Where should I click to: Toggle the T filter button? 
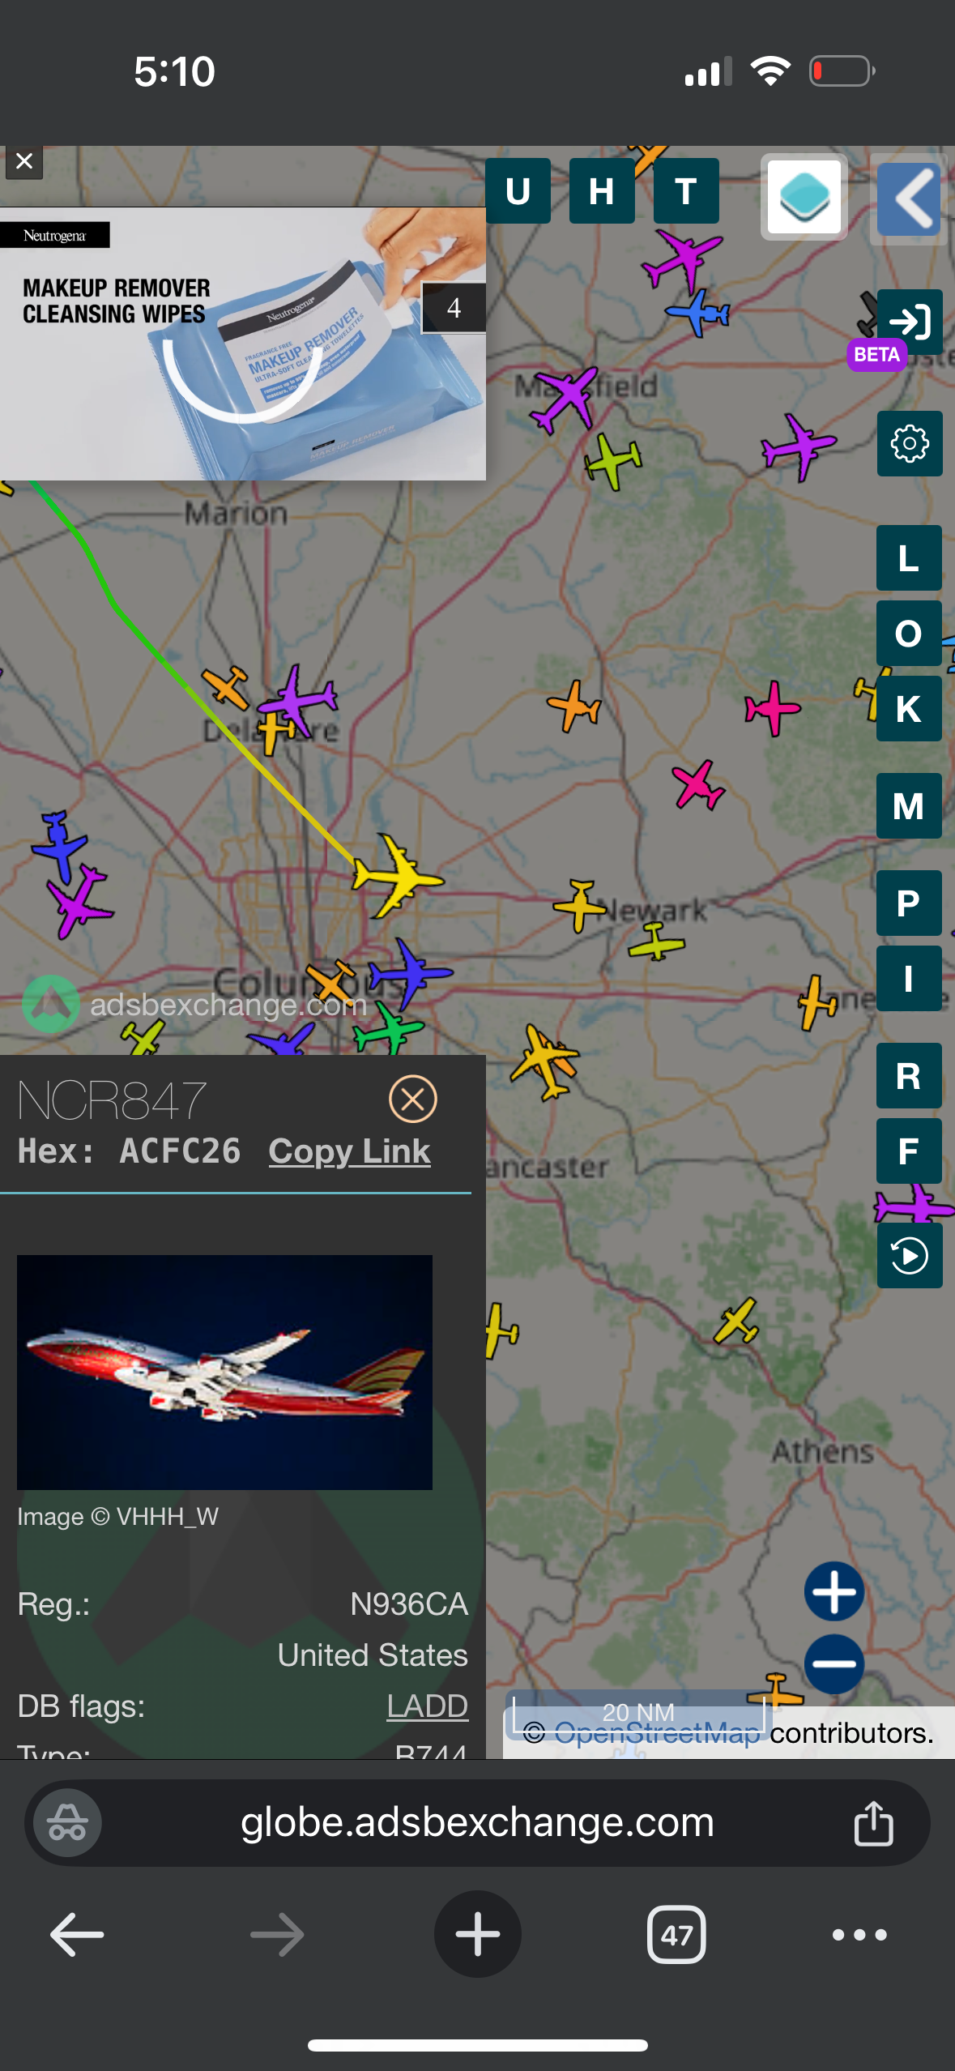[686, 191]
